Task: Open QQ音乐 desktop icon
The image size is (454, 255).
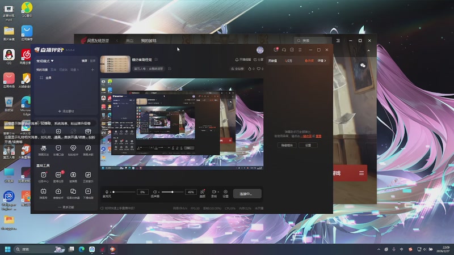Action: [x=27, y=10]
